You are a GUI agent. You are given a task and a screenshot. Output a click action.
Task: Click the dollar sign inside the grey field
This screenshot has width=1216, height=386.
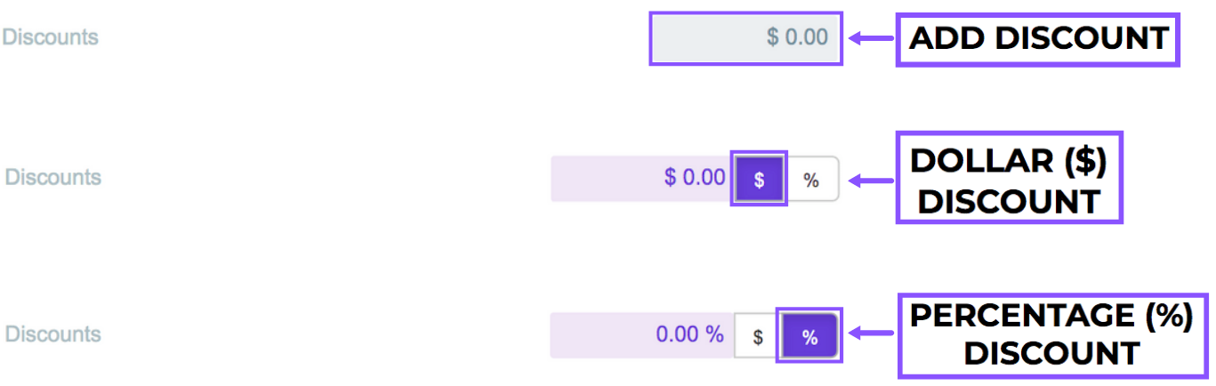(773, 38)
